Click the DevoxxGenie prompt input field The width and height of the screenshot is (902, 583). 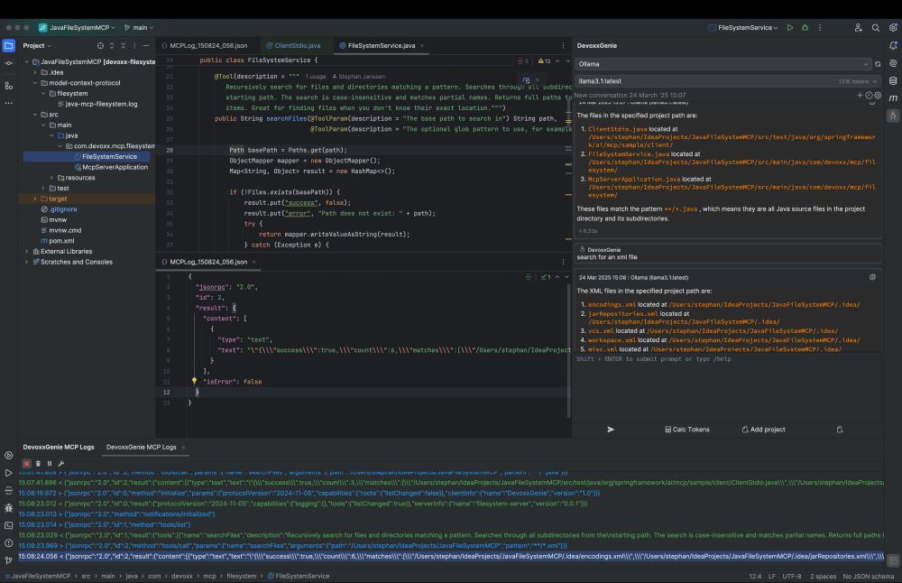(x=727, y=385)
